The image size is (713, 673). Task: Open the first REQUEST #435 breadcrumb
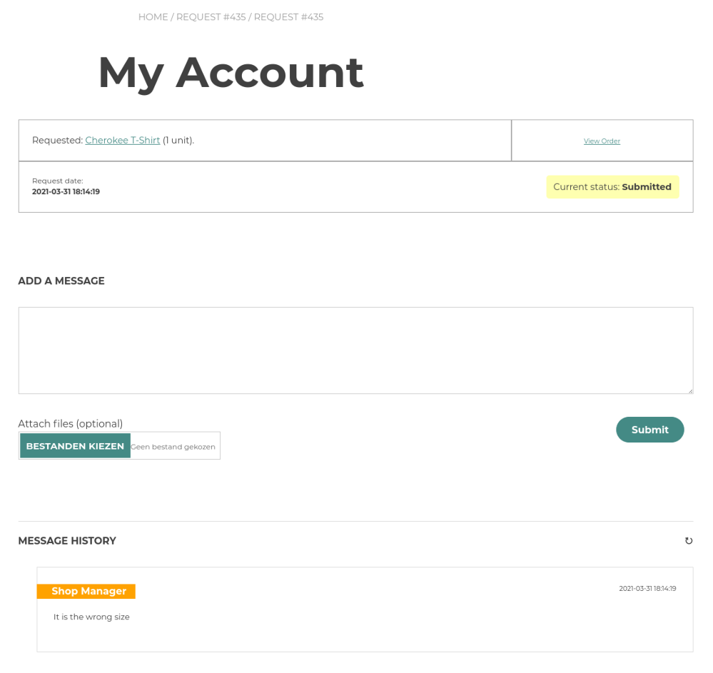[x=211, y=17]
